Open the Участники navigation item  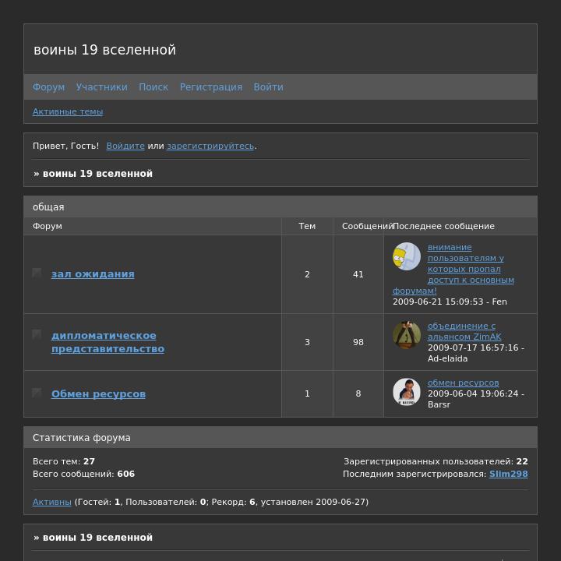click(101, 87)
